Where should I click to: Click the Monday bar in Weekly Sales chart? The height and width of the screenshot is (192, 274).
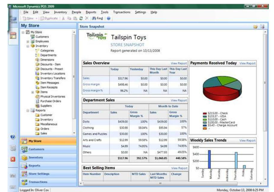click(x=209, y=159)
